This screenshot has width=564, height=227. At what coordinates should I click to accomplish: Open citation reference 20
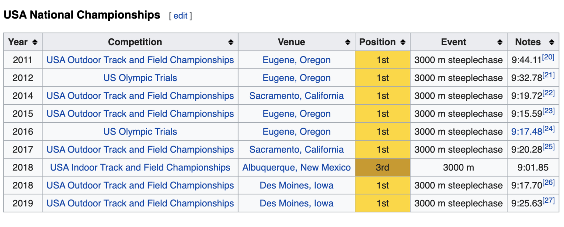pos(549,57)
